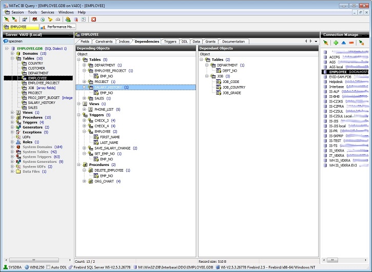Click the blue triangle icon in Connection Manager

click(x=344, y=44)
